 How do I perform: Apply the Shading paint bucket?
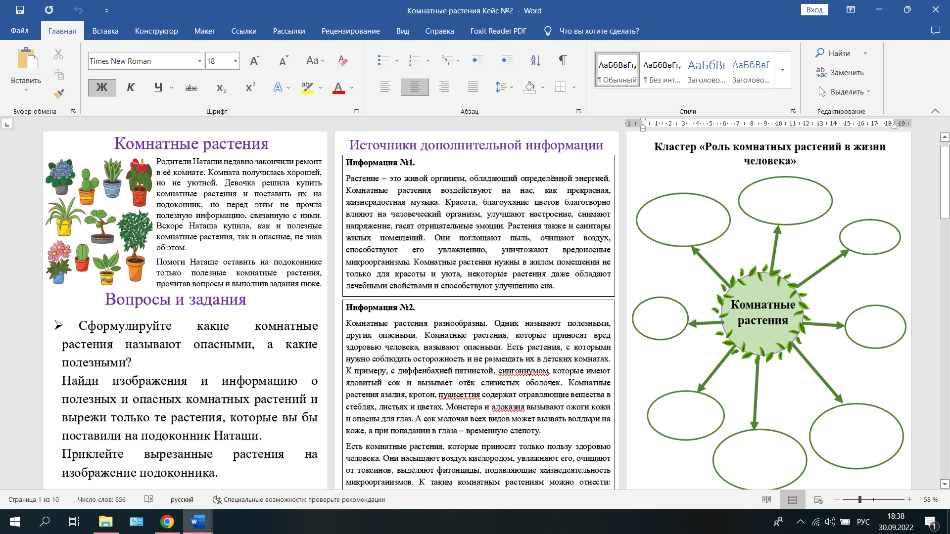coord(529,88)
